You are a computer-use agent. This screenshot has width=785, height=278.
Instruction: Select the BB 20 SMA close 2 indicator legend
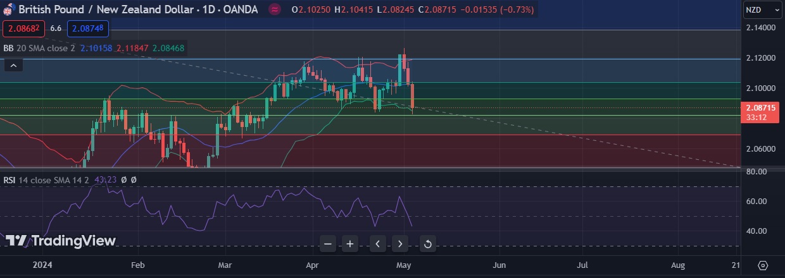[x=39, y=48]
